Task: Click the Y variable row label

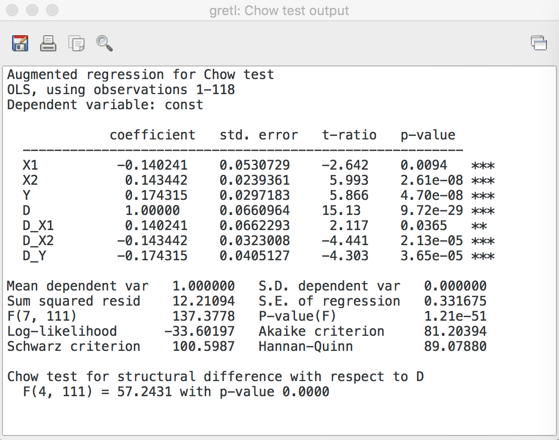Action: 26,195
